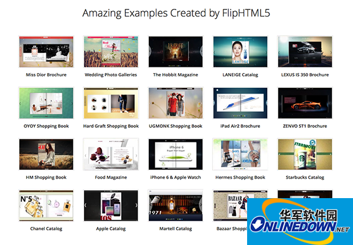Click next-page arrow in Apple Catalog preview

tap(136, 205)
